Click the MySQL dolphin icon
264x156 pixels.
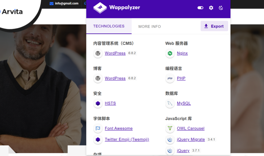pyautogui.click(x=170, y=103)
